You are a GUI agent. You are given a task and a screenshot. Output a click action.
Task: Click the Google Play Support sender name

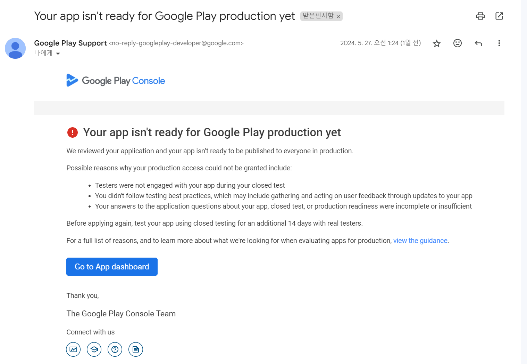70,43
